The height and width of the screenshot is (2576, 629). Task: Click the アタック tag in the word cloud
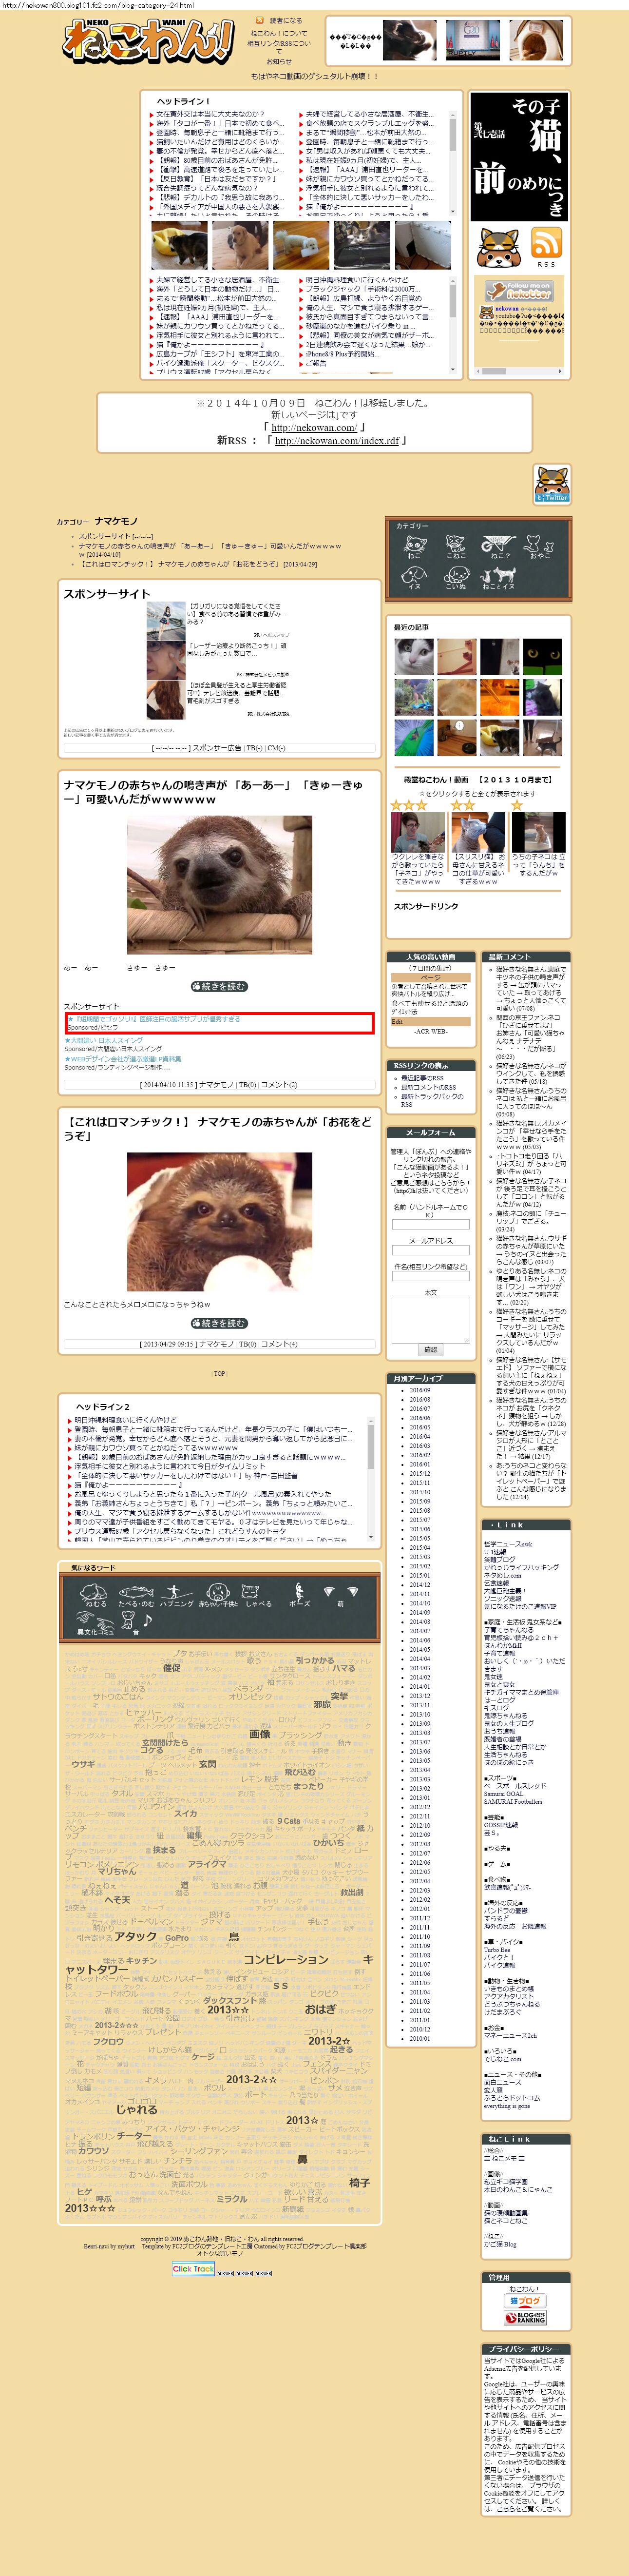[x=135, y=1936]
